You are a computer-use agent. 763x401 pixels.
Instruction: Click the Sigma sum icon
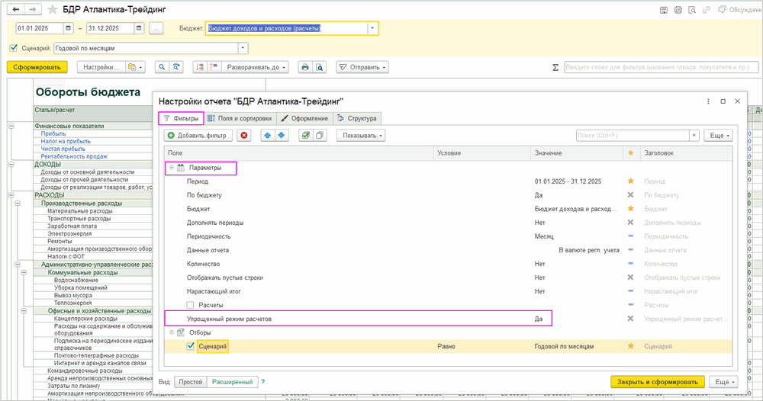pyautogui.click(x=555, y=67)
